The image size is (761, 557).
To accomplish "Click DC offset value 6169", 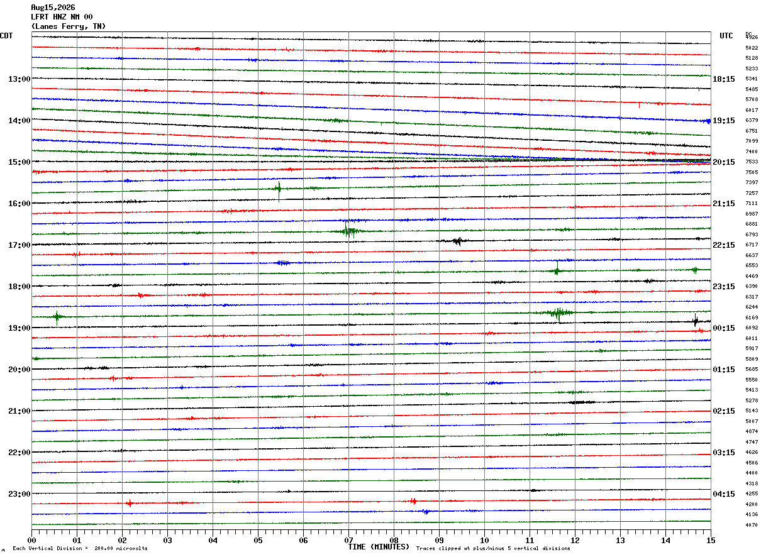I will tap(752, 318).
